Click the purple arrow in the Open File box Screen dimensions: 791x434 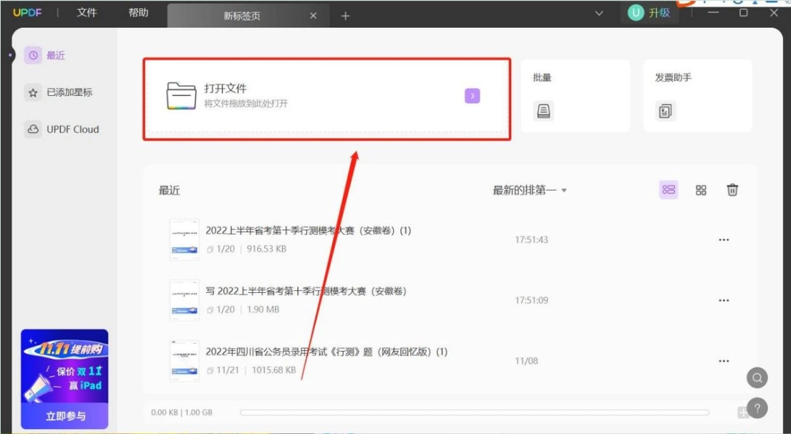click(x=472, y=95)
